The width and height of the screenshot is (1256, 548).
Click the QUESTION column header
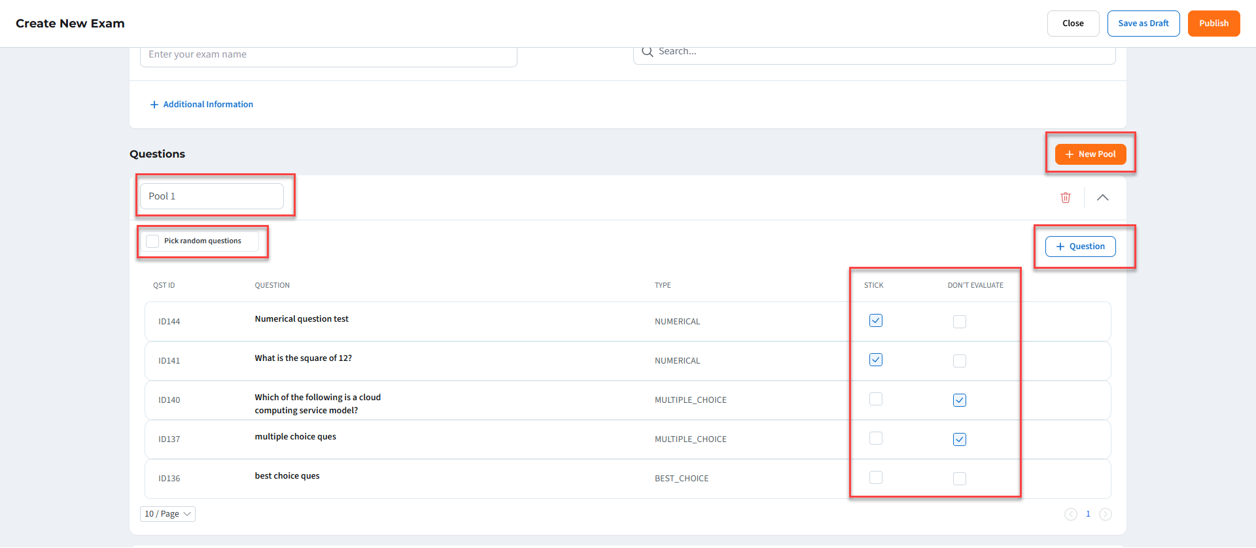point(272,286)
